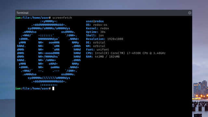The width and height of the screenshot is (208, 117).
Task: Click the 'Shell: ion' line
Action: coord(95,35)
